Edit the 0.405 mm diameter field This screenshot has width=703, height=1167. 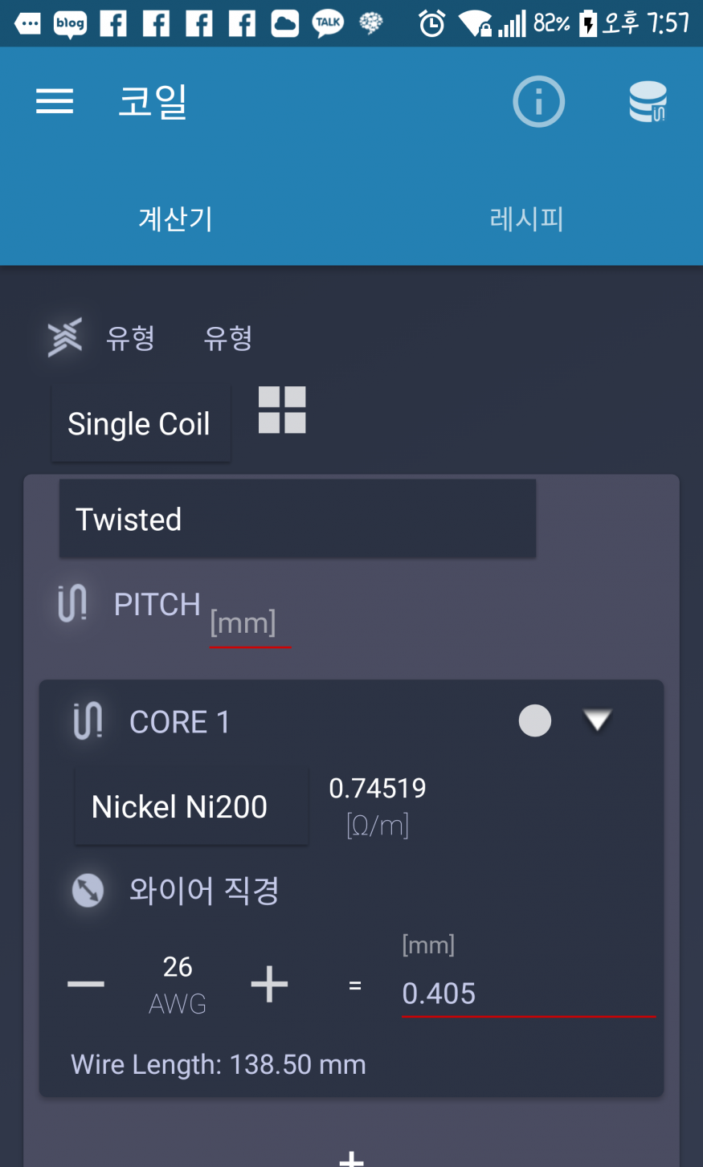pyautogui.click(x=527, y=994)
